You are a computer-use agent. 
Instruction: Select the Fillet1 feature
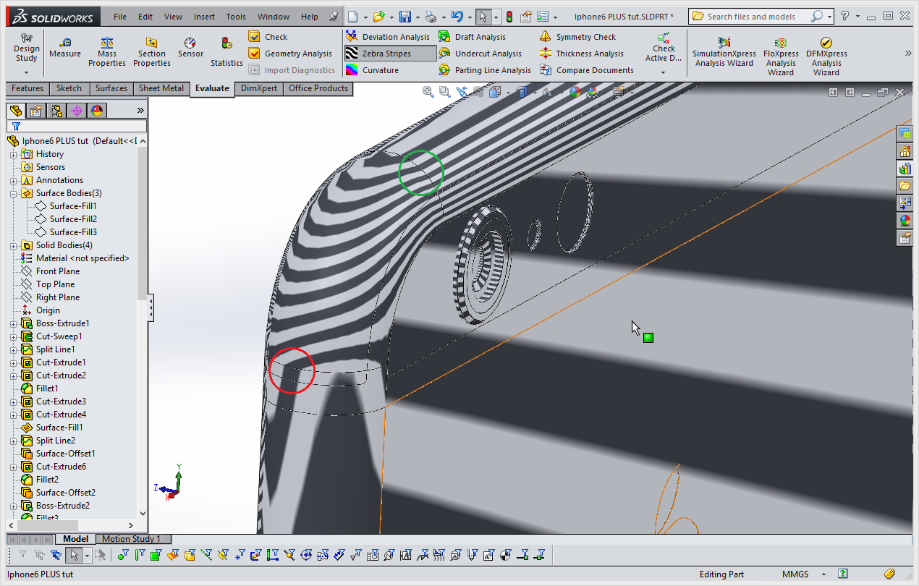point(40,388)
